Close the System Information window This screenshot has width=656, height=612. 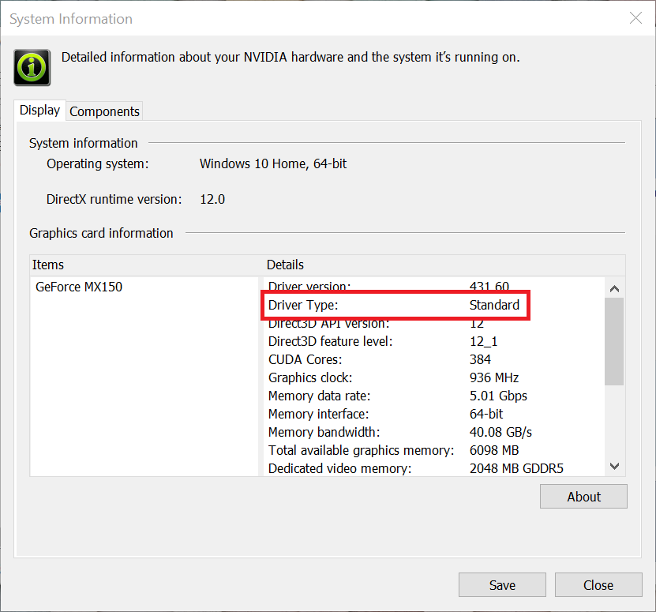[635, 18]
